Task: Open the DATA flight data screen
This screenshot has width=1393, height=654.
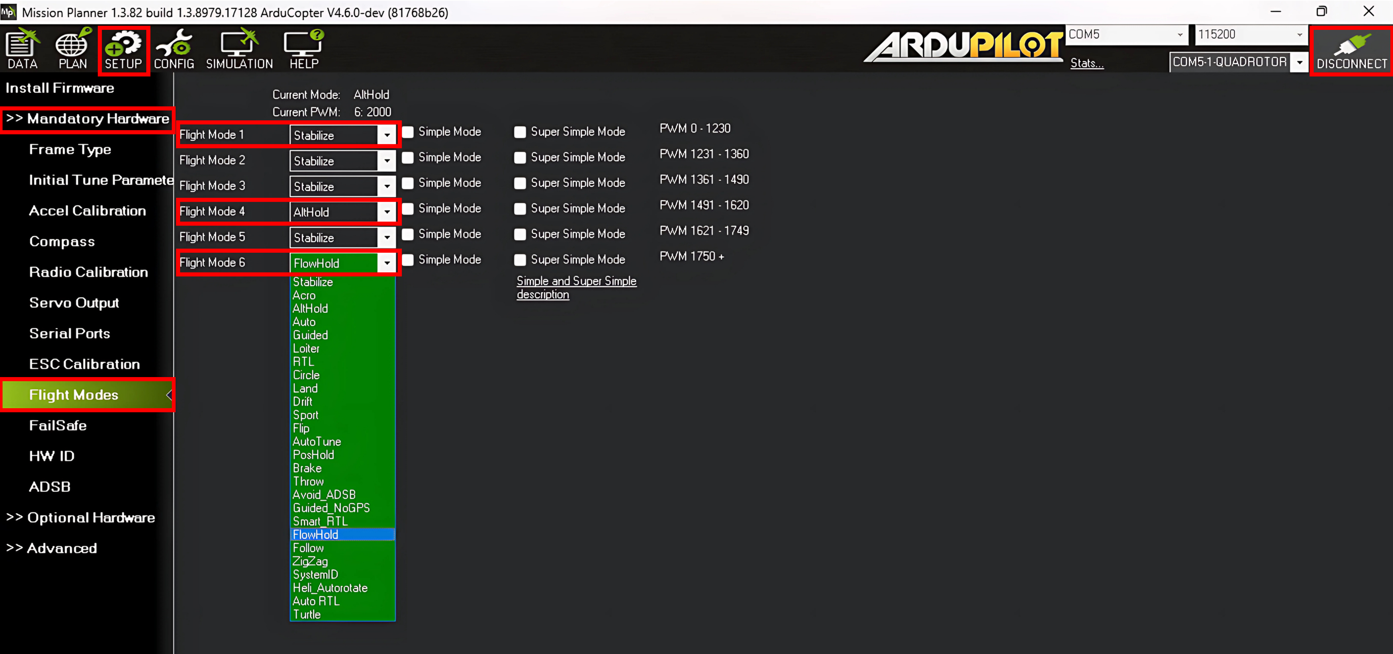Action: point(23,49)
